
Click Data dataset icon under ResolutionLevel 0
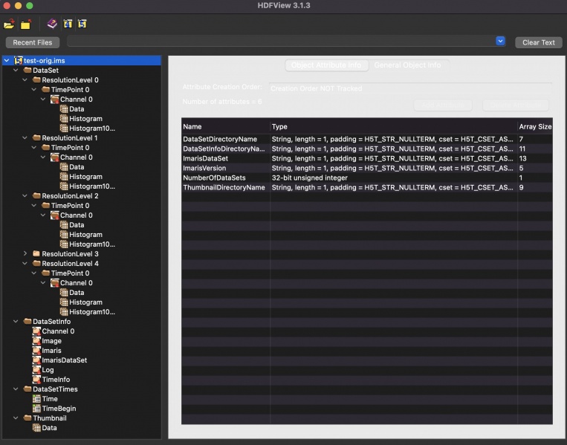tap(64, 108)
